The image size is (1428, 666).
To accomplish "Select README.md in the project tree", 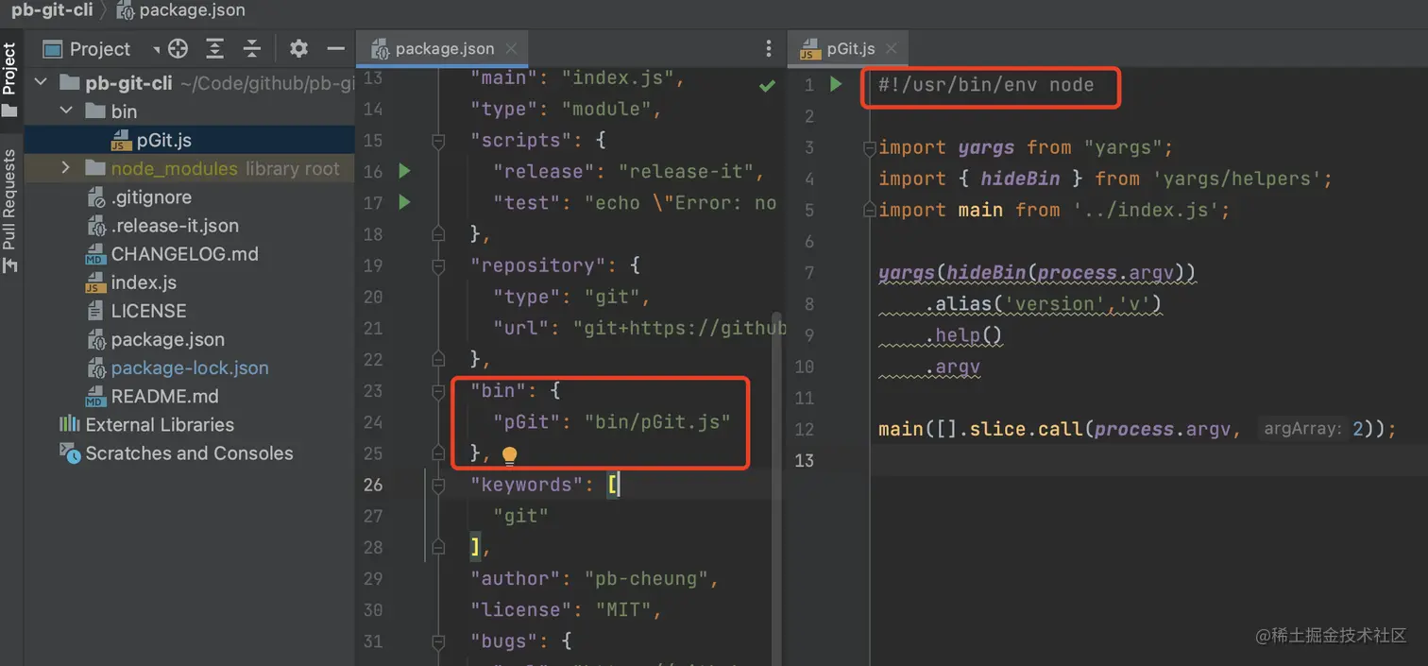I will 164,396.
